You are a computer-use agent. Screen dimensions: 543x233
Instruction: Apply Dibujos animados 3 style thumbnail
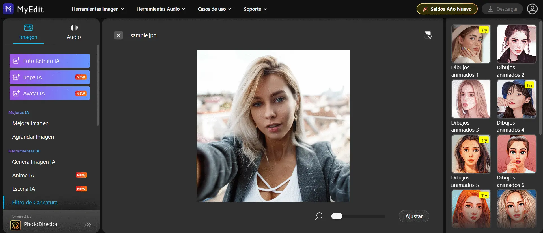point(471,99)
